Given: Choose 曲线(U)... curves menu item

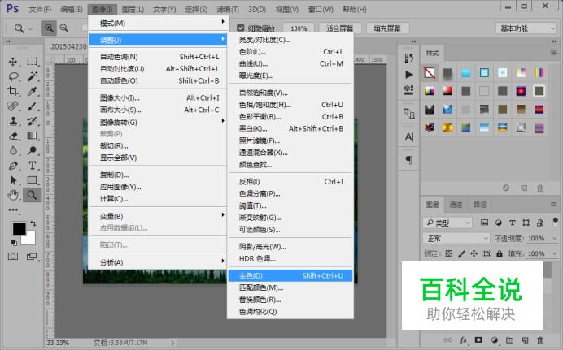Looking at the screenshot, I should (290, 64).
